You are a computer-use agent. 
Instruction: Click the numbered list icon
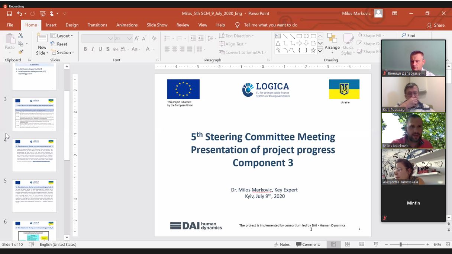click(179, 38)
